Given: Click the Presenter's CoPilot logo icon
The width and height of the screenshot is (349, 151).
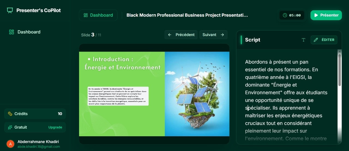Looking at the screenshot, I should pos(10,10).
